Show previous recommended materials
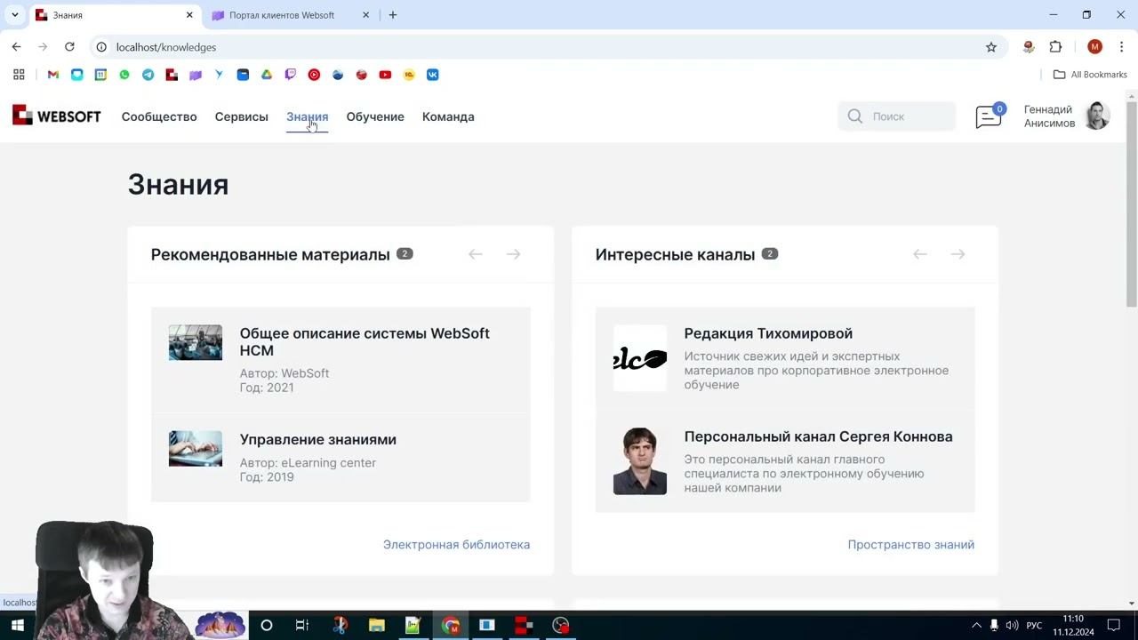The height and width of the screenshot is (640, 1138). click(x=476, y=254)
